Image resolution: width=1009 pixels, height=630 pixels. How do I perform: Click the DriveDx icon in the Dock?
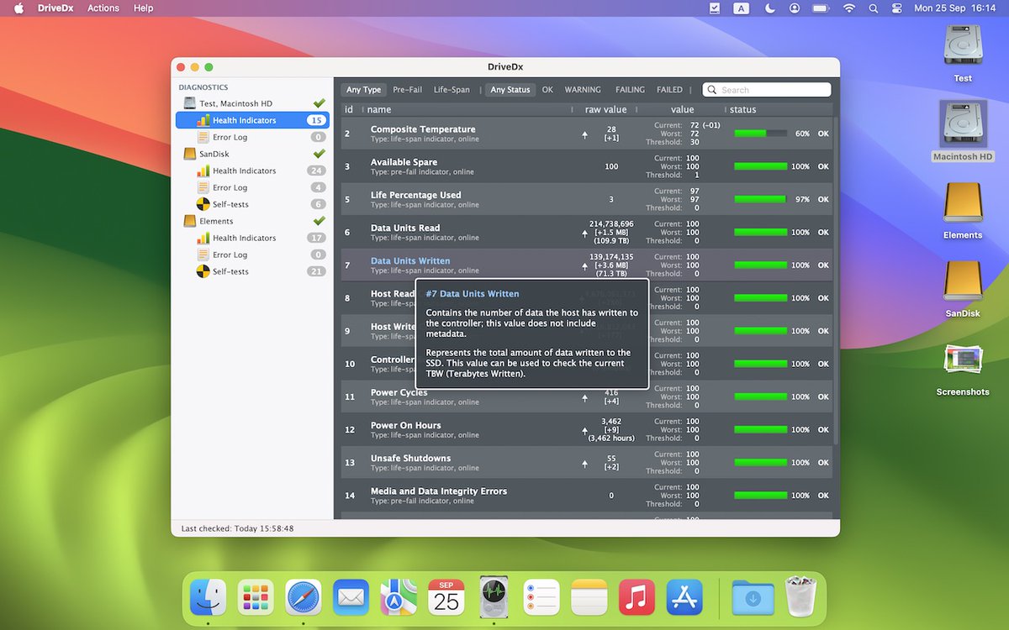click(494, 597)
